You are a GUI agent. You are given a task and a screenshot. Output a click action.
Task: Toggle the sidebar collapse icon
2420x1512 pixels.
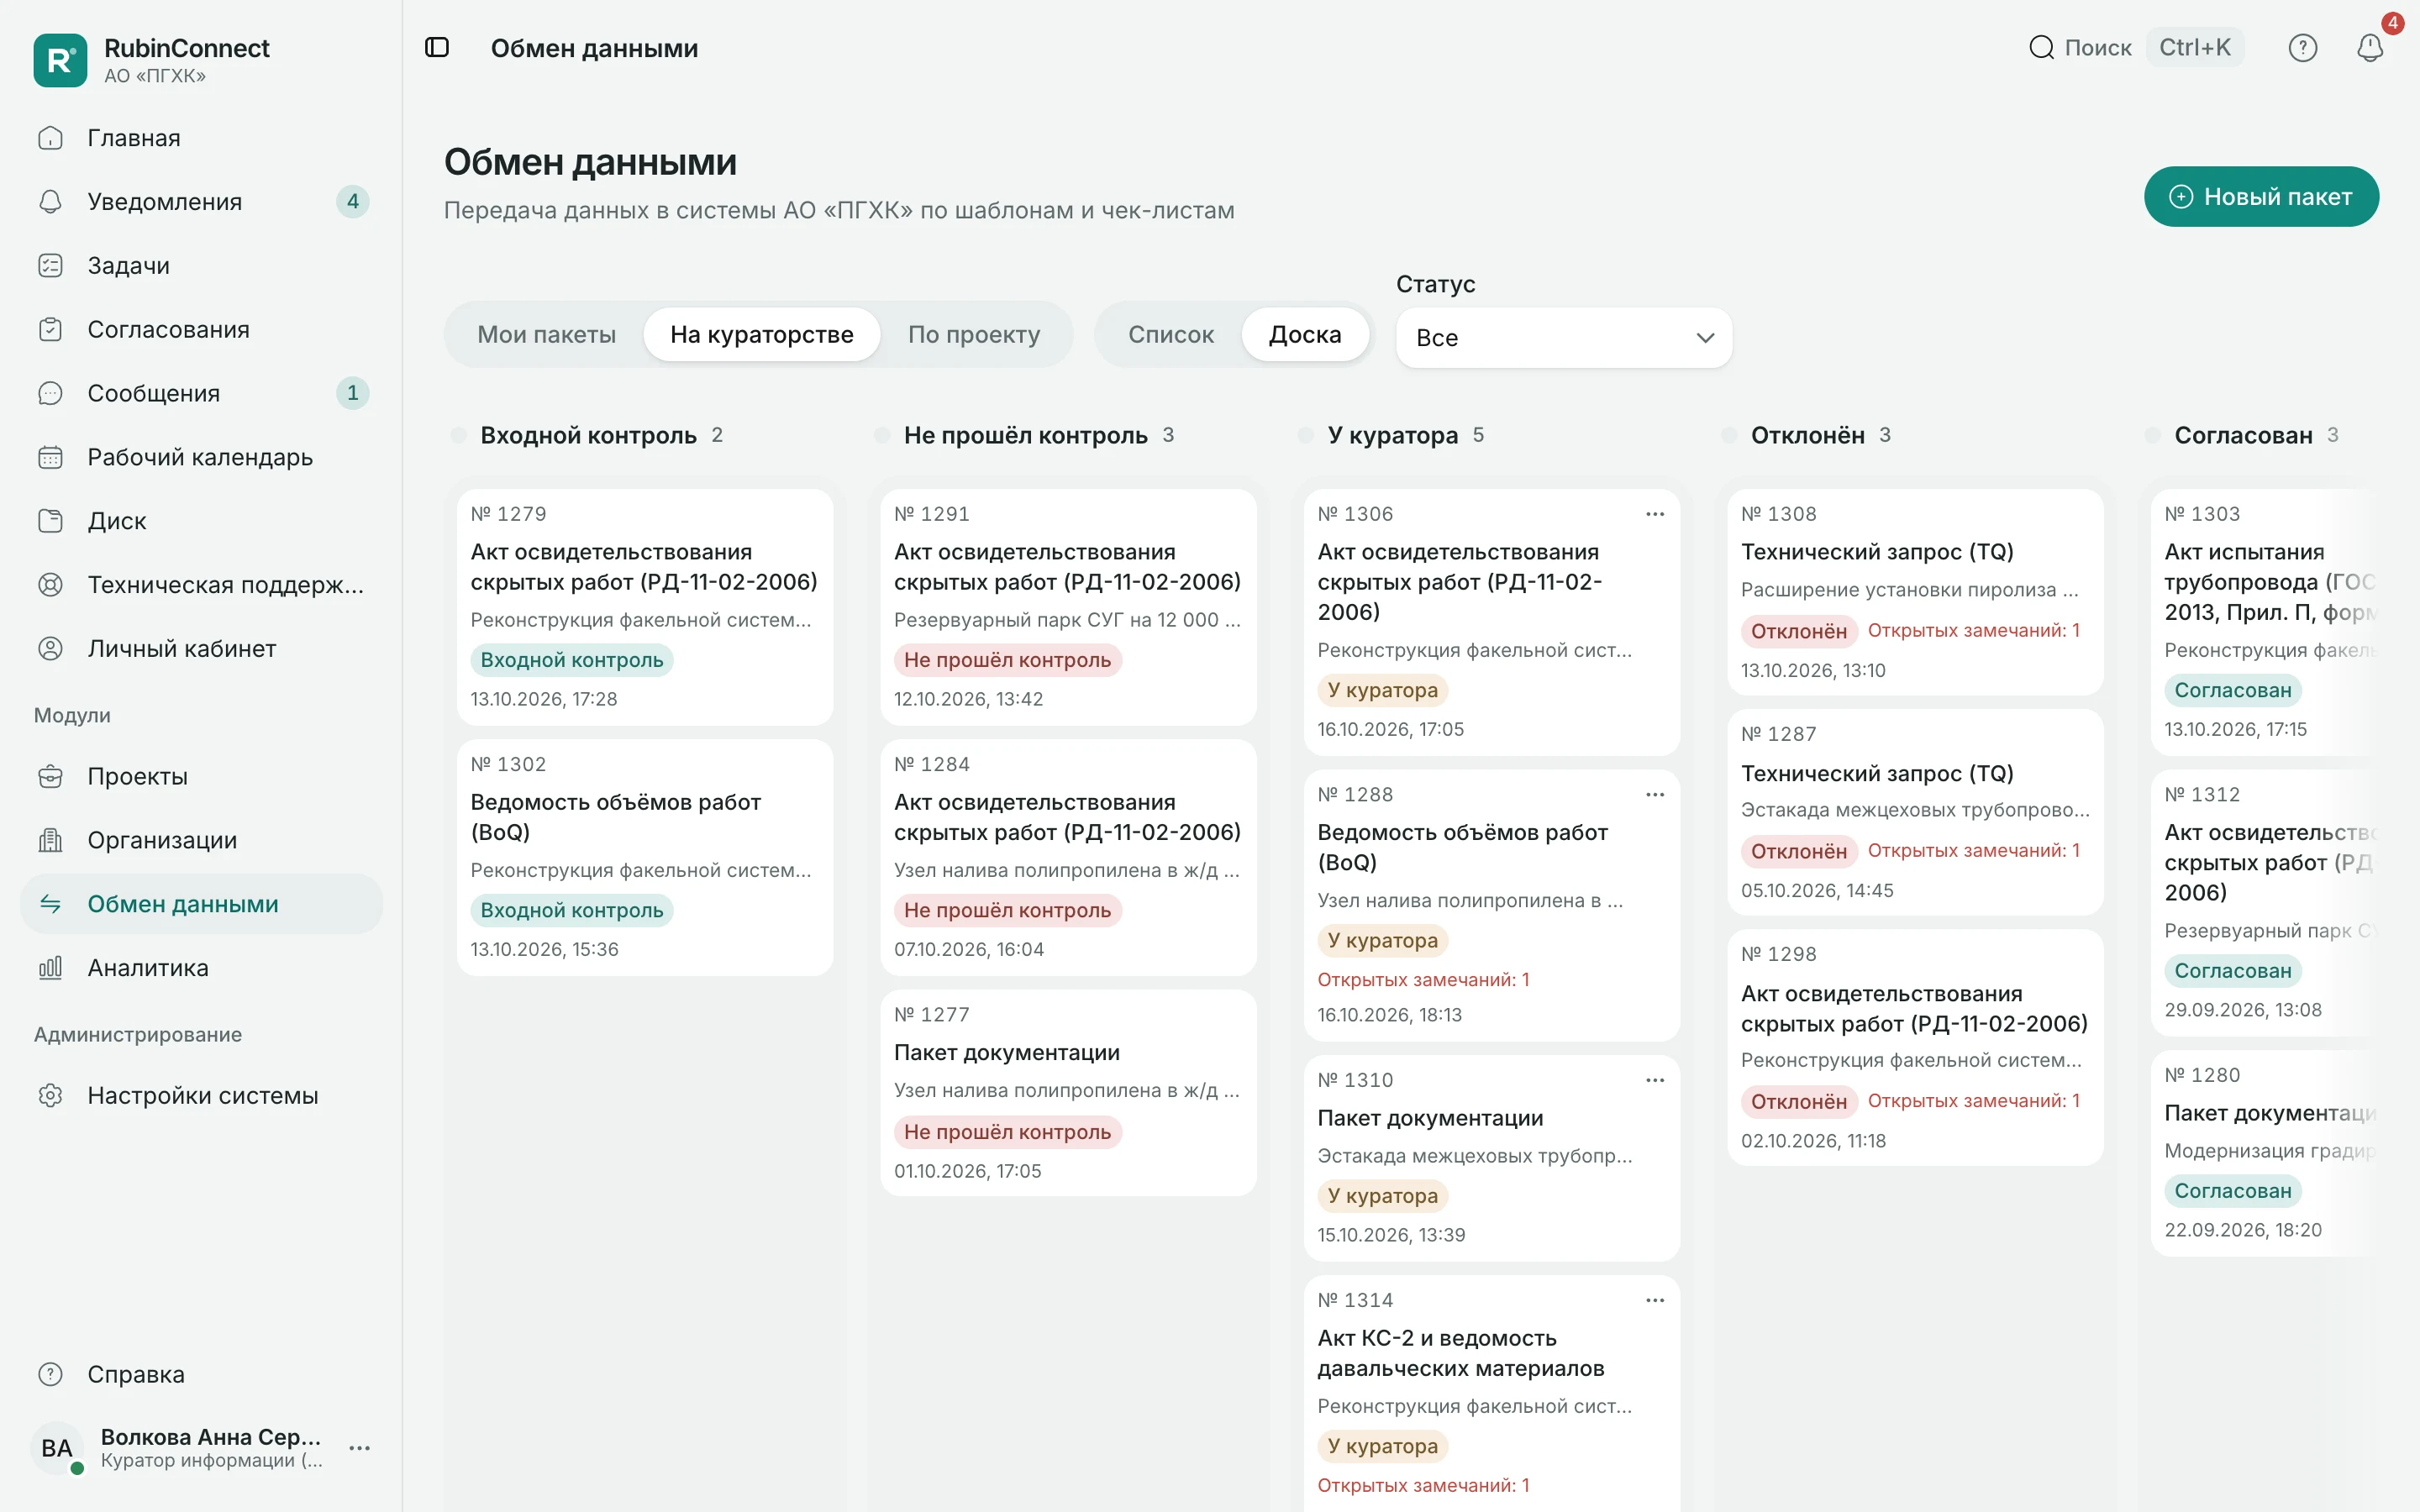click(437, 47)
